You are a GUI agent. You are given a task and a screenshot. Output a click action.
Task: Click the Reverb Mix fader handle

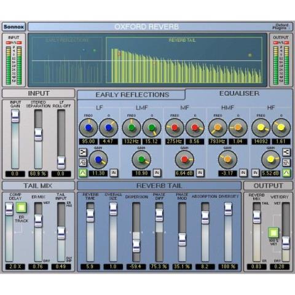(x=256, y=217)
